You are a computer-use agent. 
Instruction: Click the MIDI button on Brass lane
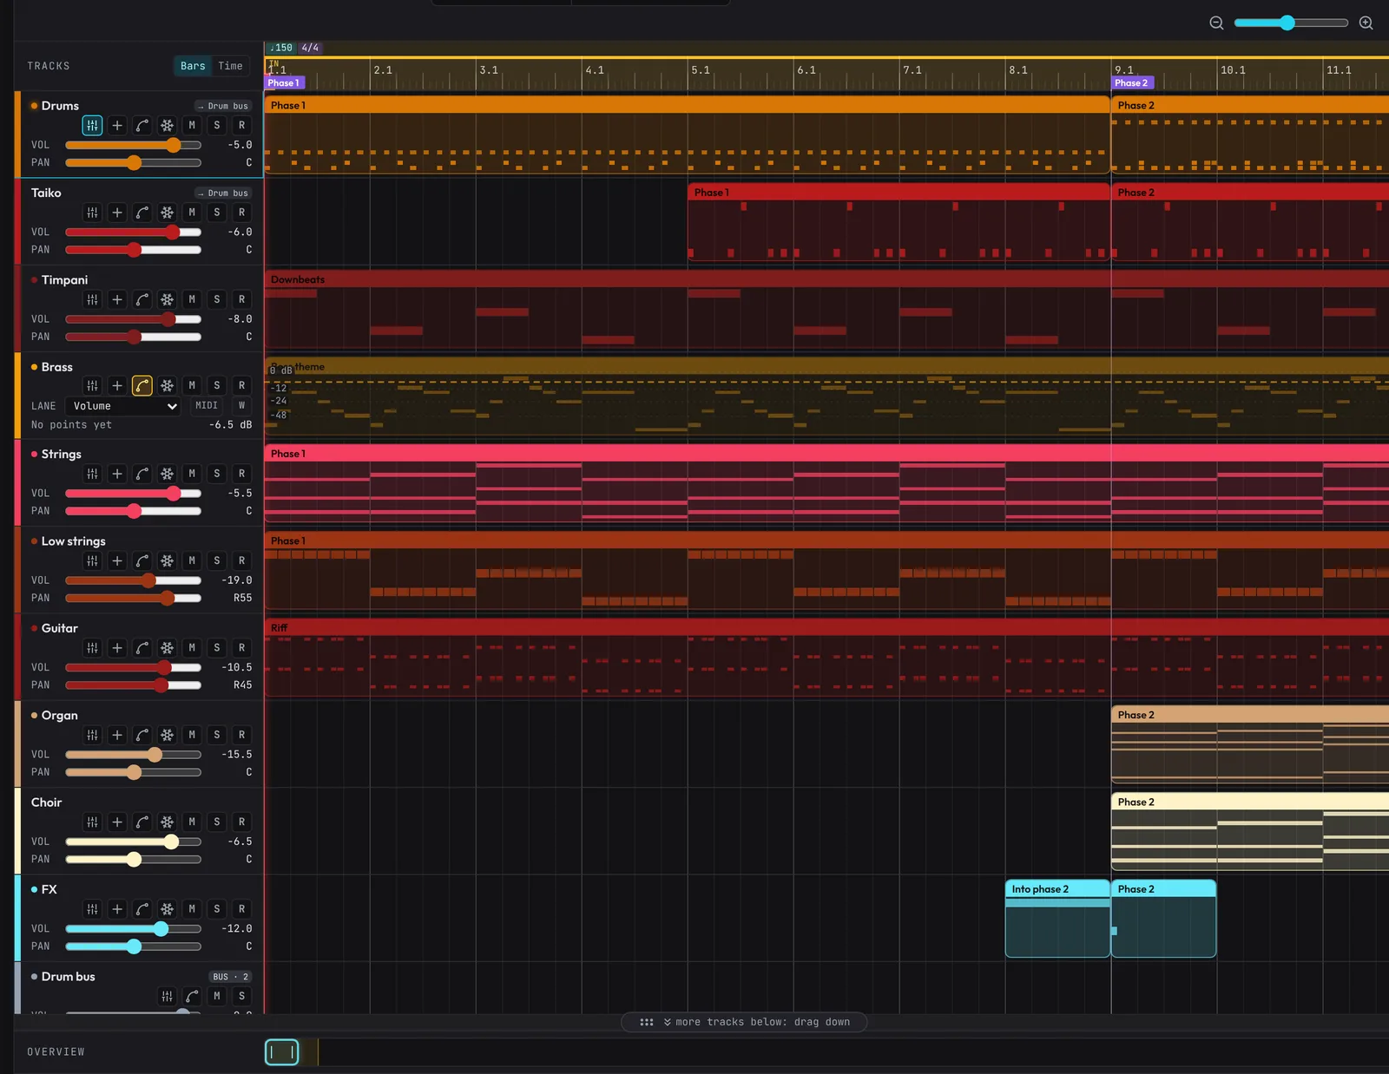coord(207,405)
